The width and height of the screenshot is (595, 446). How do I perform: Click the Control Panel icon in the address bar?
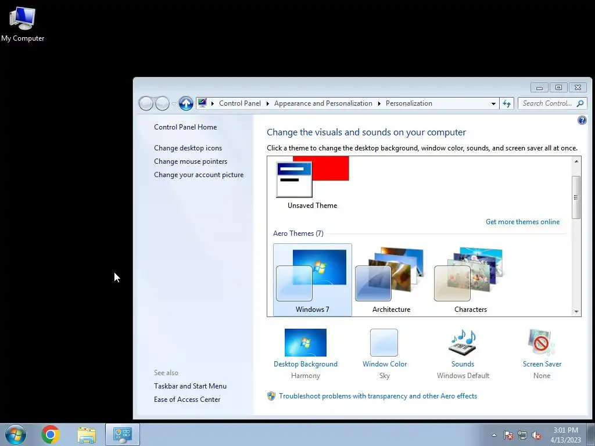(202, 103)
